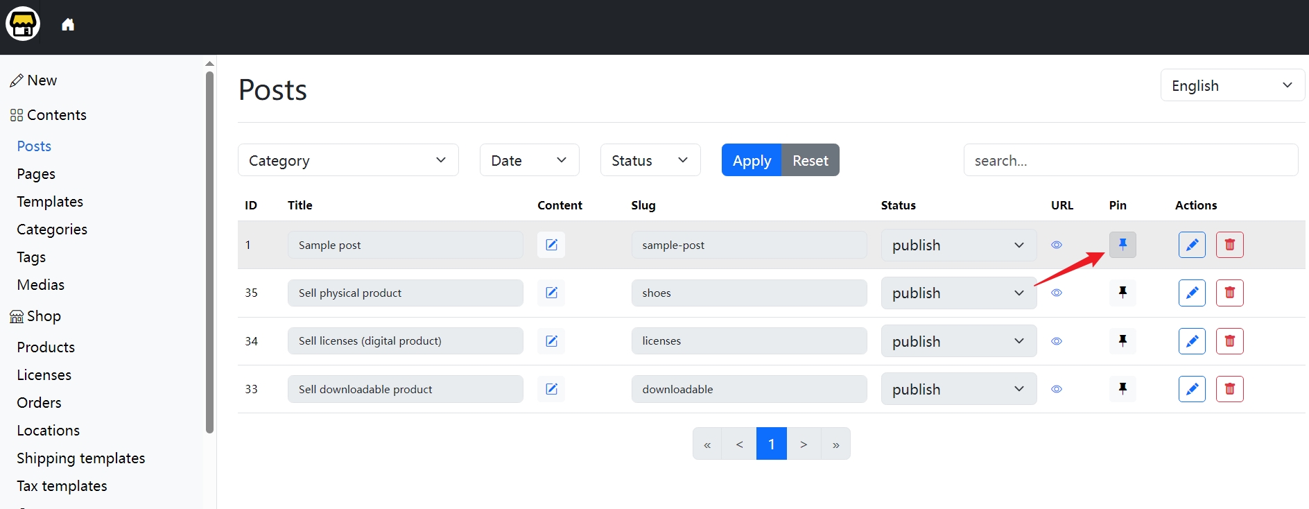Viewport: 1309px width, 509px height.
Task: Pin the Sell physical product post
Action: pos(1122,293)
